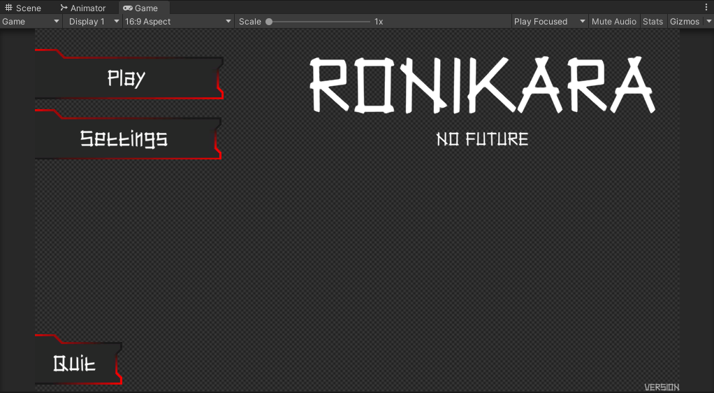Click the RONIKARA title text
The width and height of the screenshot is (714, 393).
point(482,85)
